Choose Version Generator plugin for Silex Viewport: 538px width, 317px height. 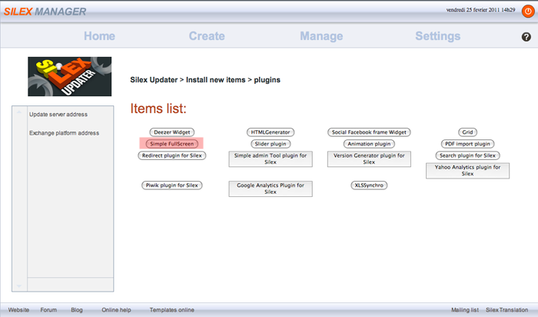369,158
